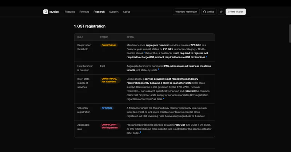Click the CONDITIONAL badge in Registration threshold row
Image resolution: width=291 pixels, height=152 pixels.
[109, 45]
